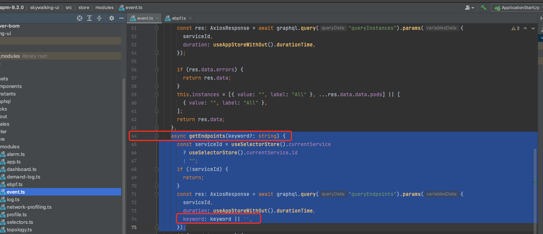543x234 pixels.
Task: Open project panel gear settings
Action: pyautogui.click(x=111, y=18)
